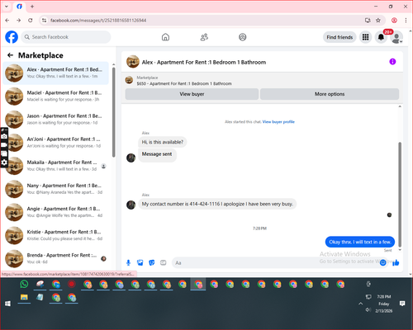Screen dimensions: 413x330
Task: Reload the page
Action: point(31,21)
